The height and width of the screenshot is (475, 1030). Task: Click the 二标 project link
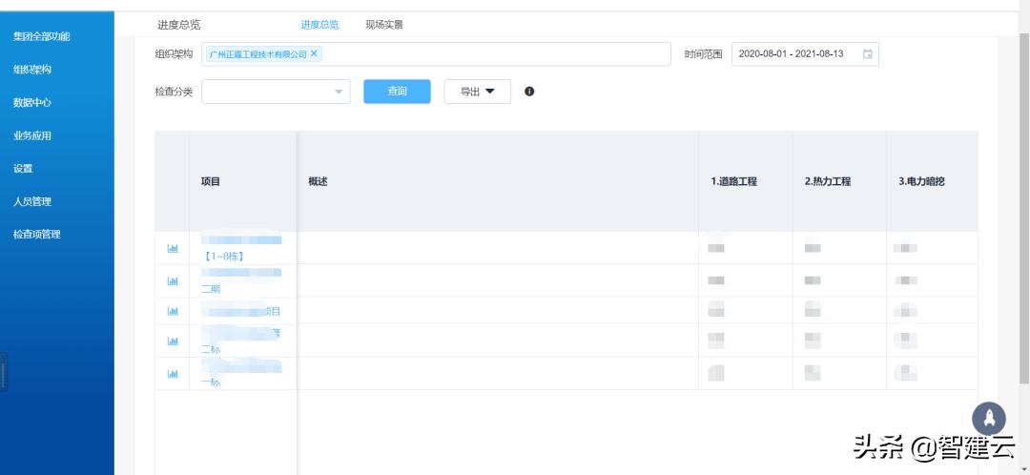[x=211, y=349]
